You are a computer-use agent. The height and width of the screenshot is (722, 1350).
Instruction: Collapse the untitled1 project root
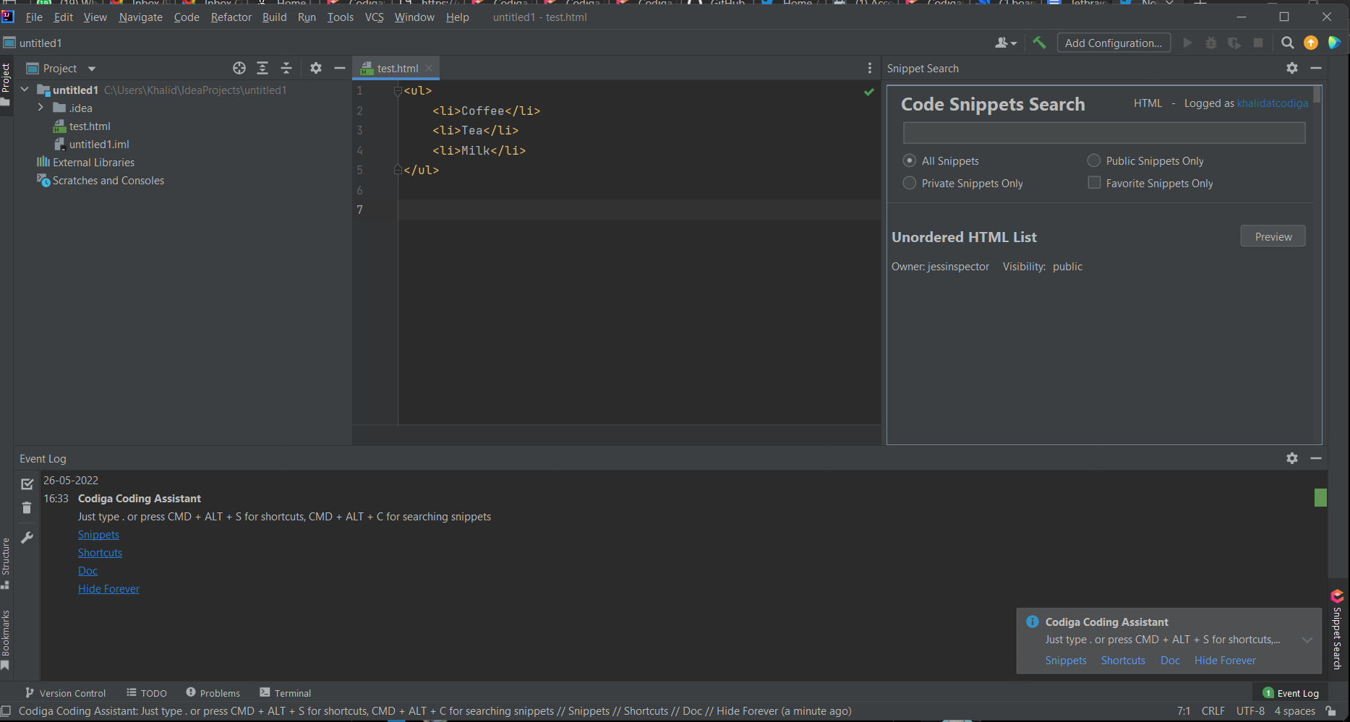pyautogui.click(x=25, y=90)
